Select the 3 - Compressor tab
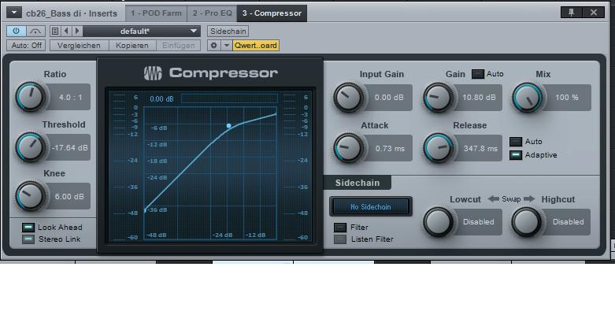Screen dimensions: 615x315 [x=272, y=13]
